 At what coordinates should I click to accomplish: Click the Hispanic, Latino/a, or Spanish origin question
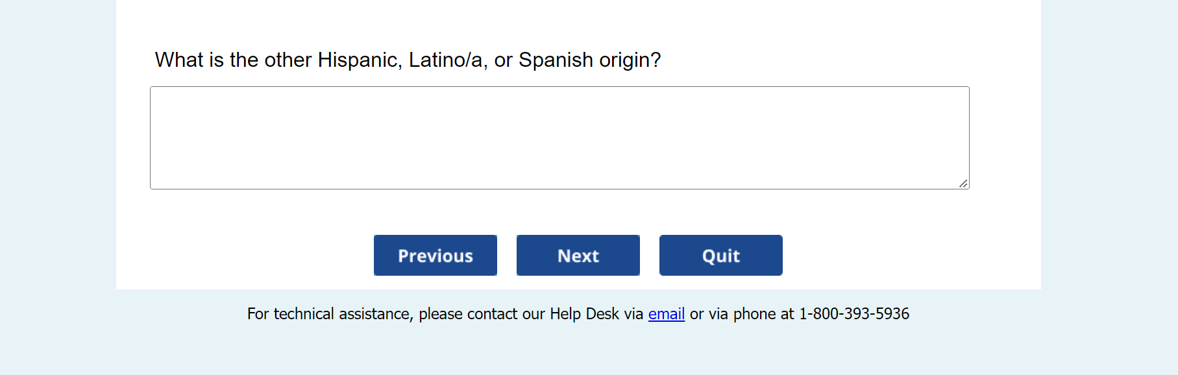pos(408,60)
